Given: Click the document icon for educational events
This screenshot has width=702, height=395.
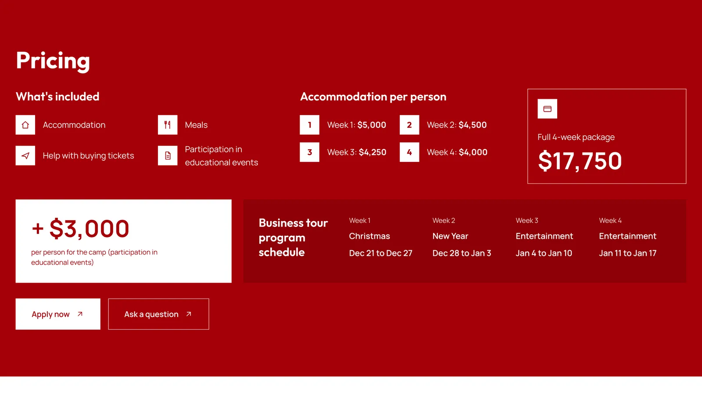Looking at the screenshot, I should click(168, 156).
